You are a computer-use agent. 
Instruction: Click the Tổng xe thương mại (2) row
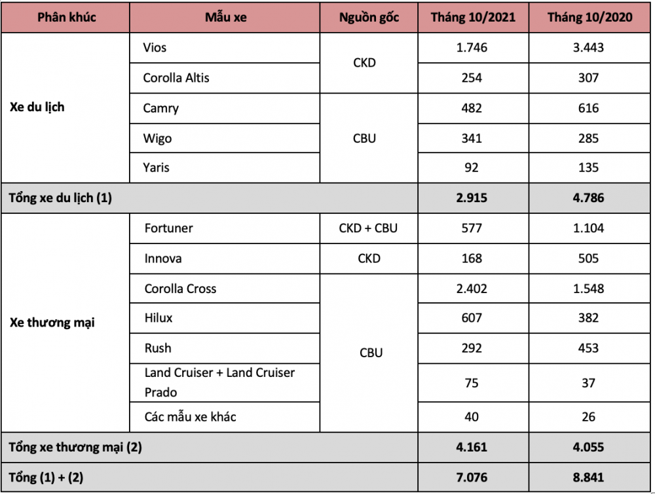tap(326, 448)
